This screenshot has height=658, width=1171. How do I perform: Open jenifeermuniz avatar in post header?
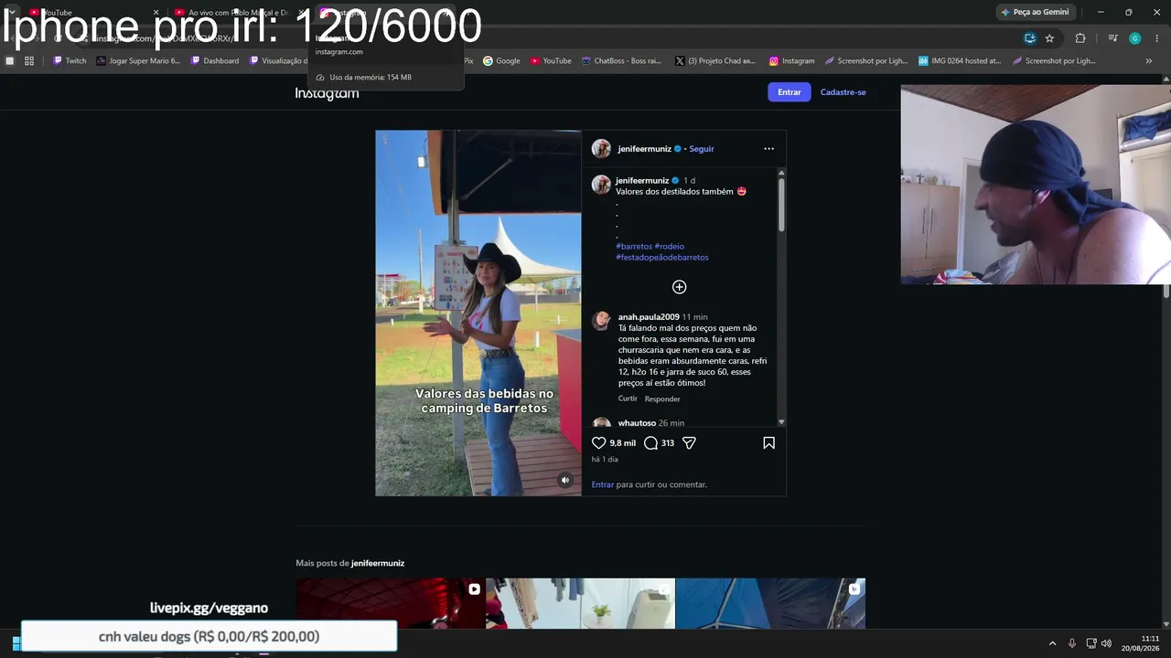(601, 149)
